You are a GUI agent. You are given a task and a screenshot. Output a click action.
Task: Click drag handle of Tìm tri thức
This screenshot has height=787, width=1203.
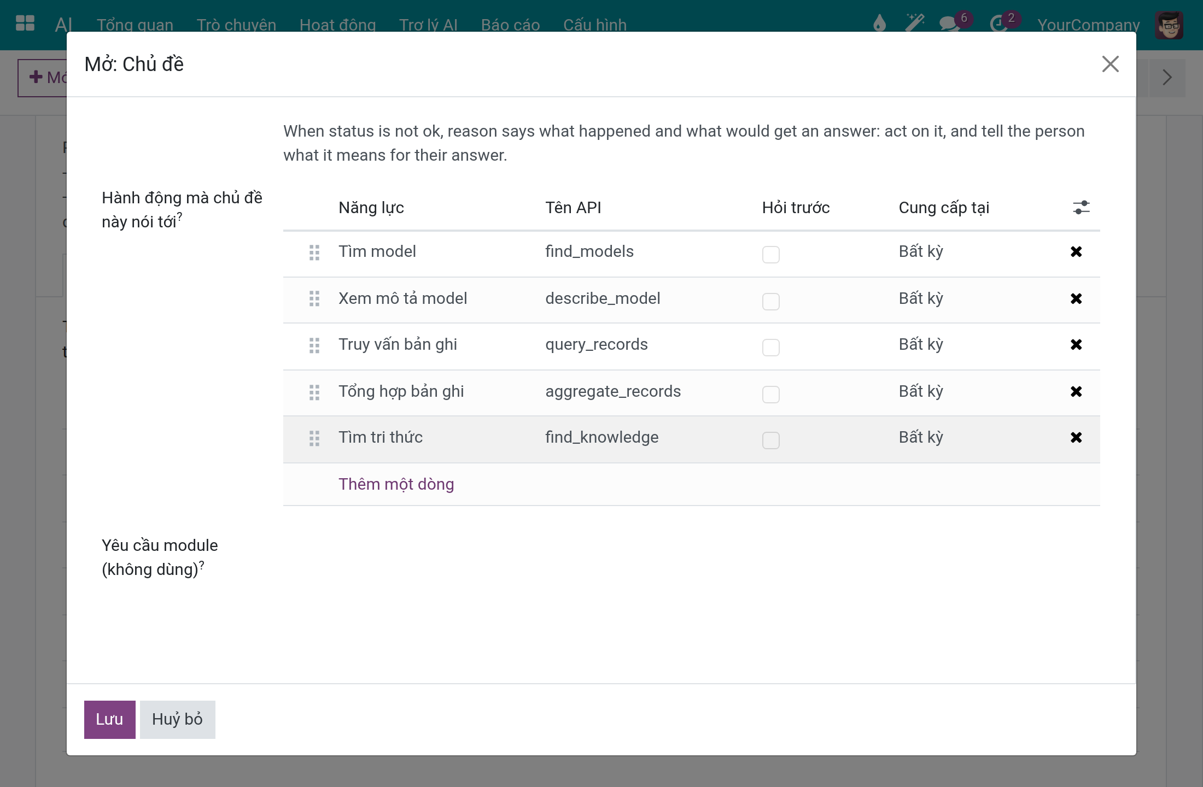point(314,438)
